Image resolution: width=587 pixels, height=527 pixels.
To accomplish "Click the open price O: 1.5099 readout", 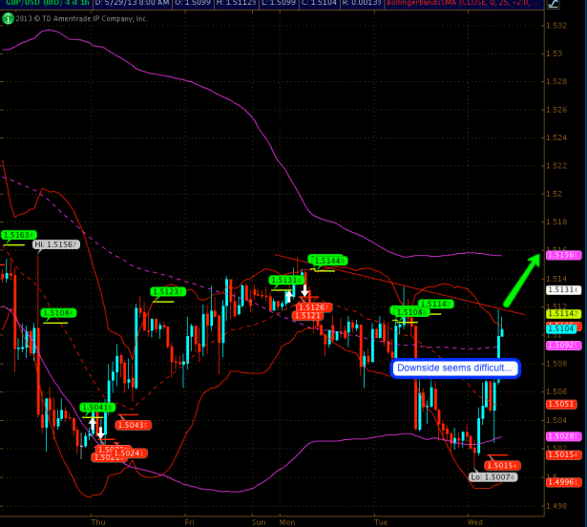I will [193, 3].
